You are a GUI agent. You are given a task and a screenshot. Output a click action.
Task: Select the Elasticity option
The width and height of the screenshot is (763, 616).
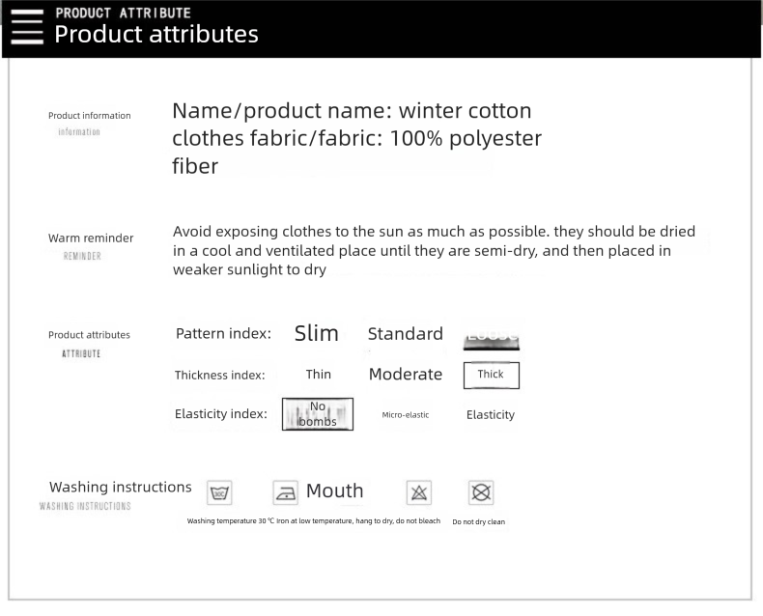(x=491, y=415)
